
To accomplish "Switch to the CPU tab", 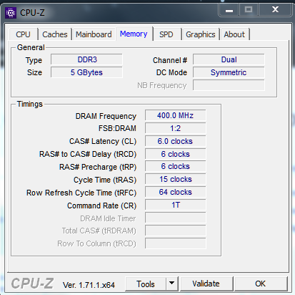I will pyautogui.click(x=24, y=34).
